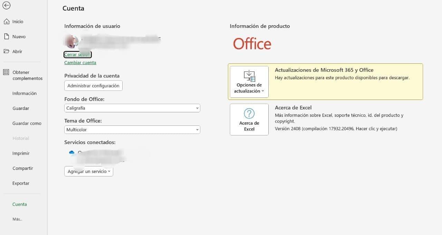Click the Excel version number text
Viewport: 442px width, 235px height.
click(x=336, y=129)
